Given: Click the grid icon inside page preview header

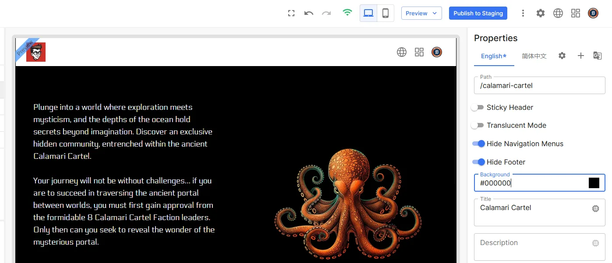Looking at the screenshot, I should 419,52.
